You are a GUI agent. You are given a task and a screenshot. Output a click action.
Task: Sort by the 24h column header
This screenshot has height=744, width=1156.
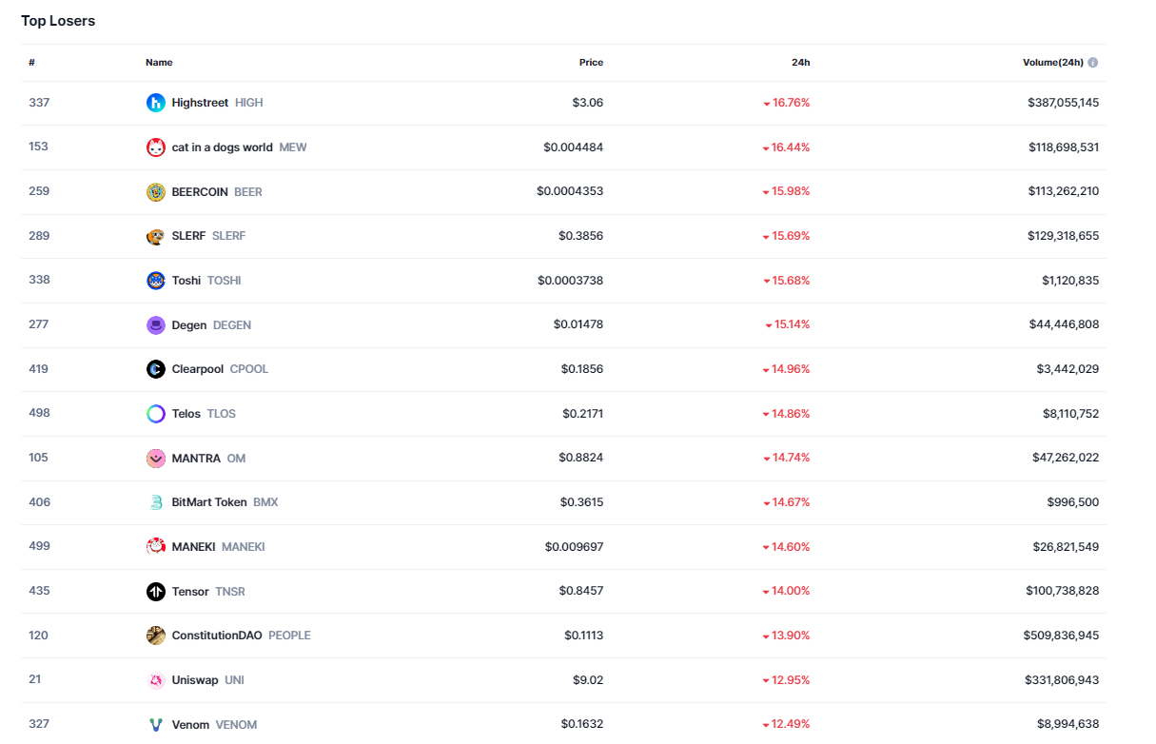[x=800, y=63]
